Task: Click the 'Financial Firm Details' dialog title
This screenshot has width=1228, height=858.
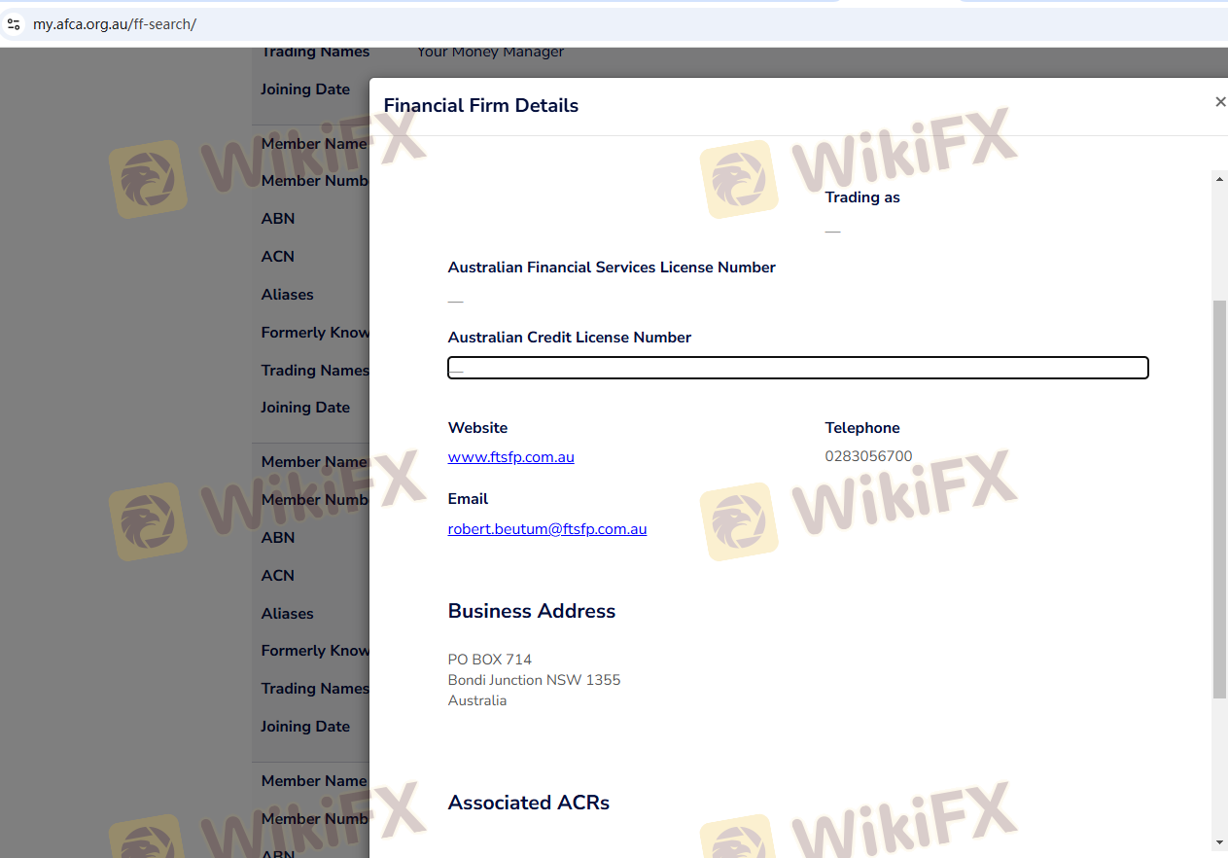Action: 481,105
